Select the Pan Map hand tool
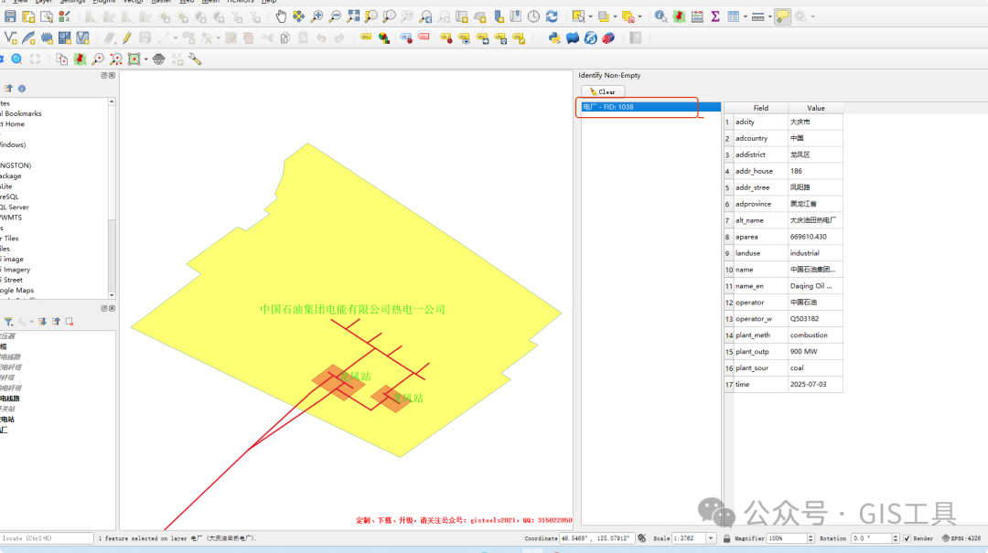Viewport: 988px width, 553px height. click(281, 17)
